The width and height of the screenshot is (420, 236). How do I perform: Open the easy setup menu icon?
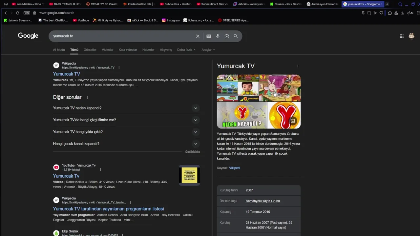coord(418,13)
